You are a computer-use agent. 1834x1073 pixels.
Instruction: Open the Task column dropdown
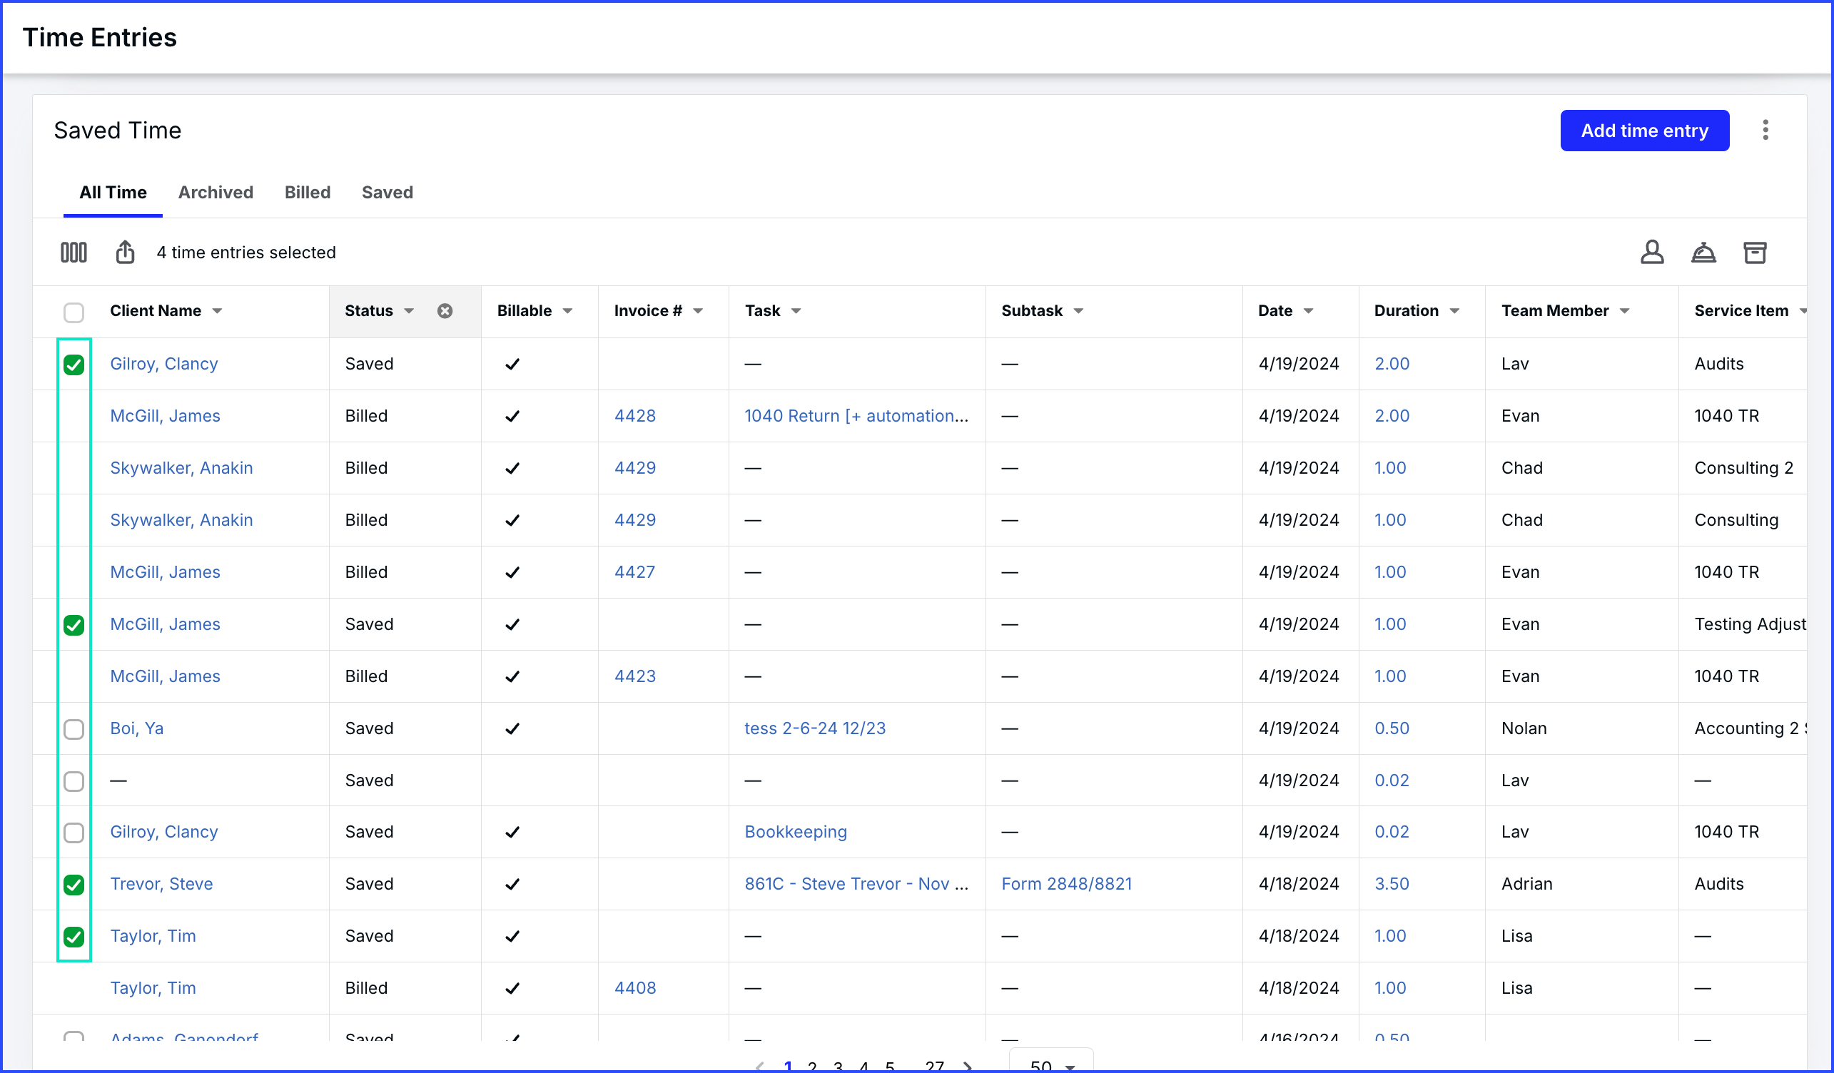[796, 311]
